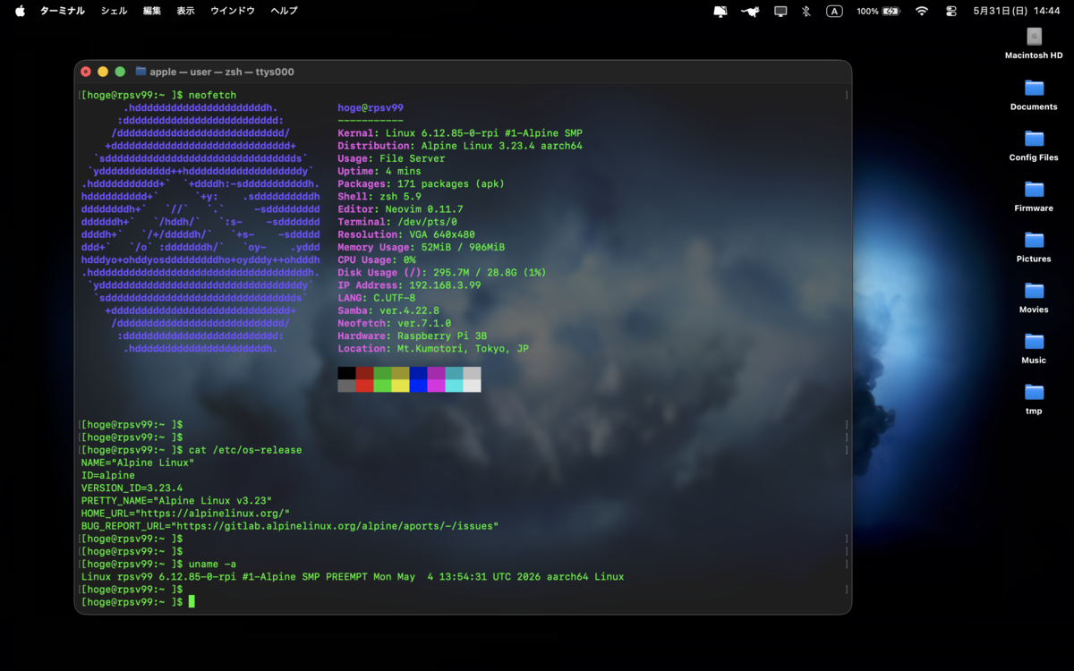The height and width of the screenshot is (671, 1074).
Task: Click the uname output line with PREEMPT
Action: pos(353,577)
